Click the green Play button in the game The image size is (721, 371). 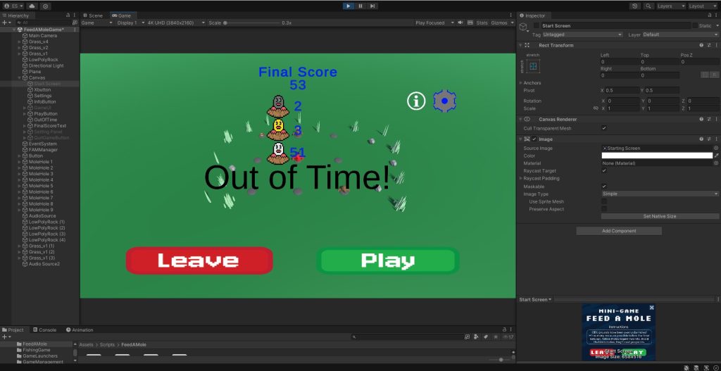388,260
